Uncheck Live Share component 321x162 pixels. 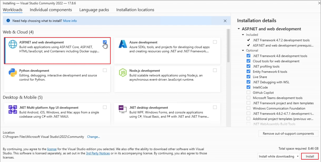(248, 77)
